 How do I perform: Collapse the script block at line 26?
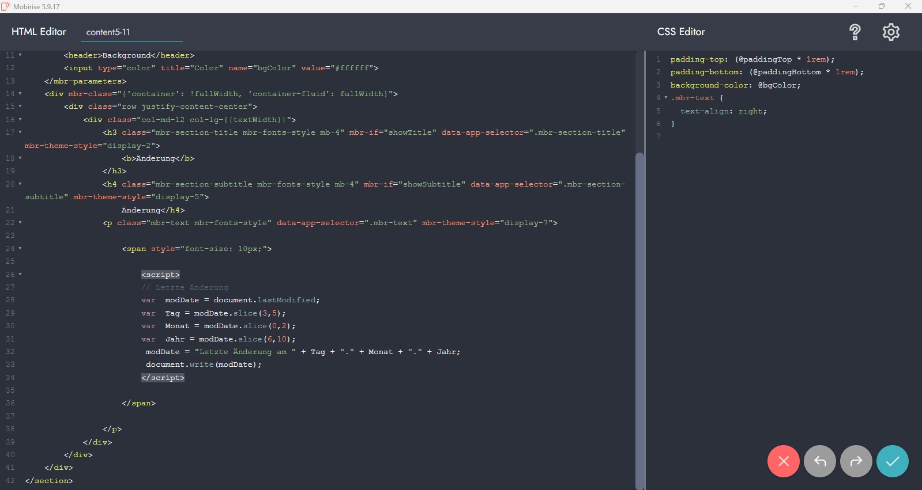(20, 275)
